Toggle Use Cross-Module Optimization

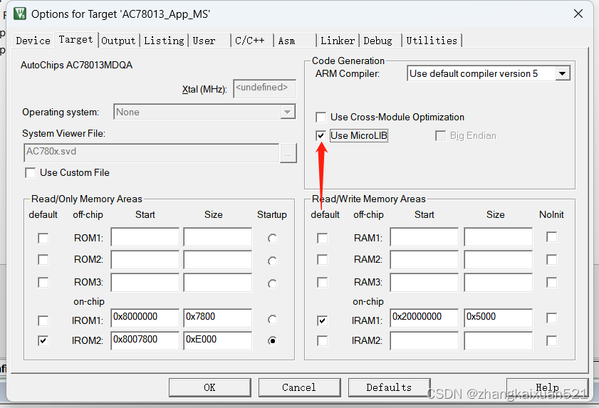click(321, 117)
